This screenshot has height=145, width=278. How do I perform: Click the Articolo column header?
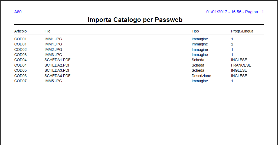(x=20, y=31)
